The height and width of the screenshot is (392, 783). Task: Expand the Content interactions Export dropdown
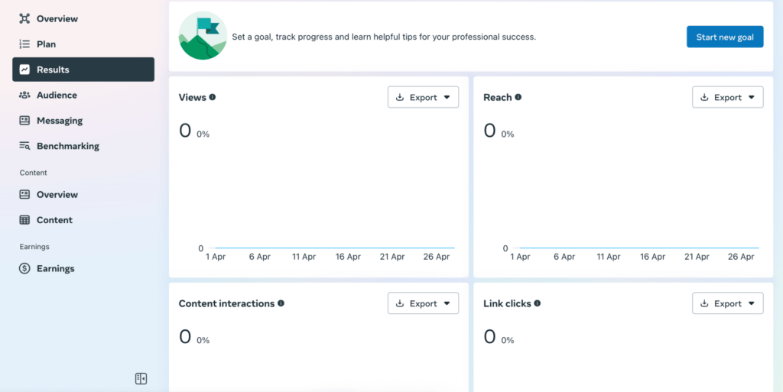tap(423, 303)
